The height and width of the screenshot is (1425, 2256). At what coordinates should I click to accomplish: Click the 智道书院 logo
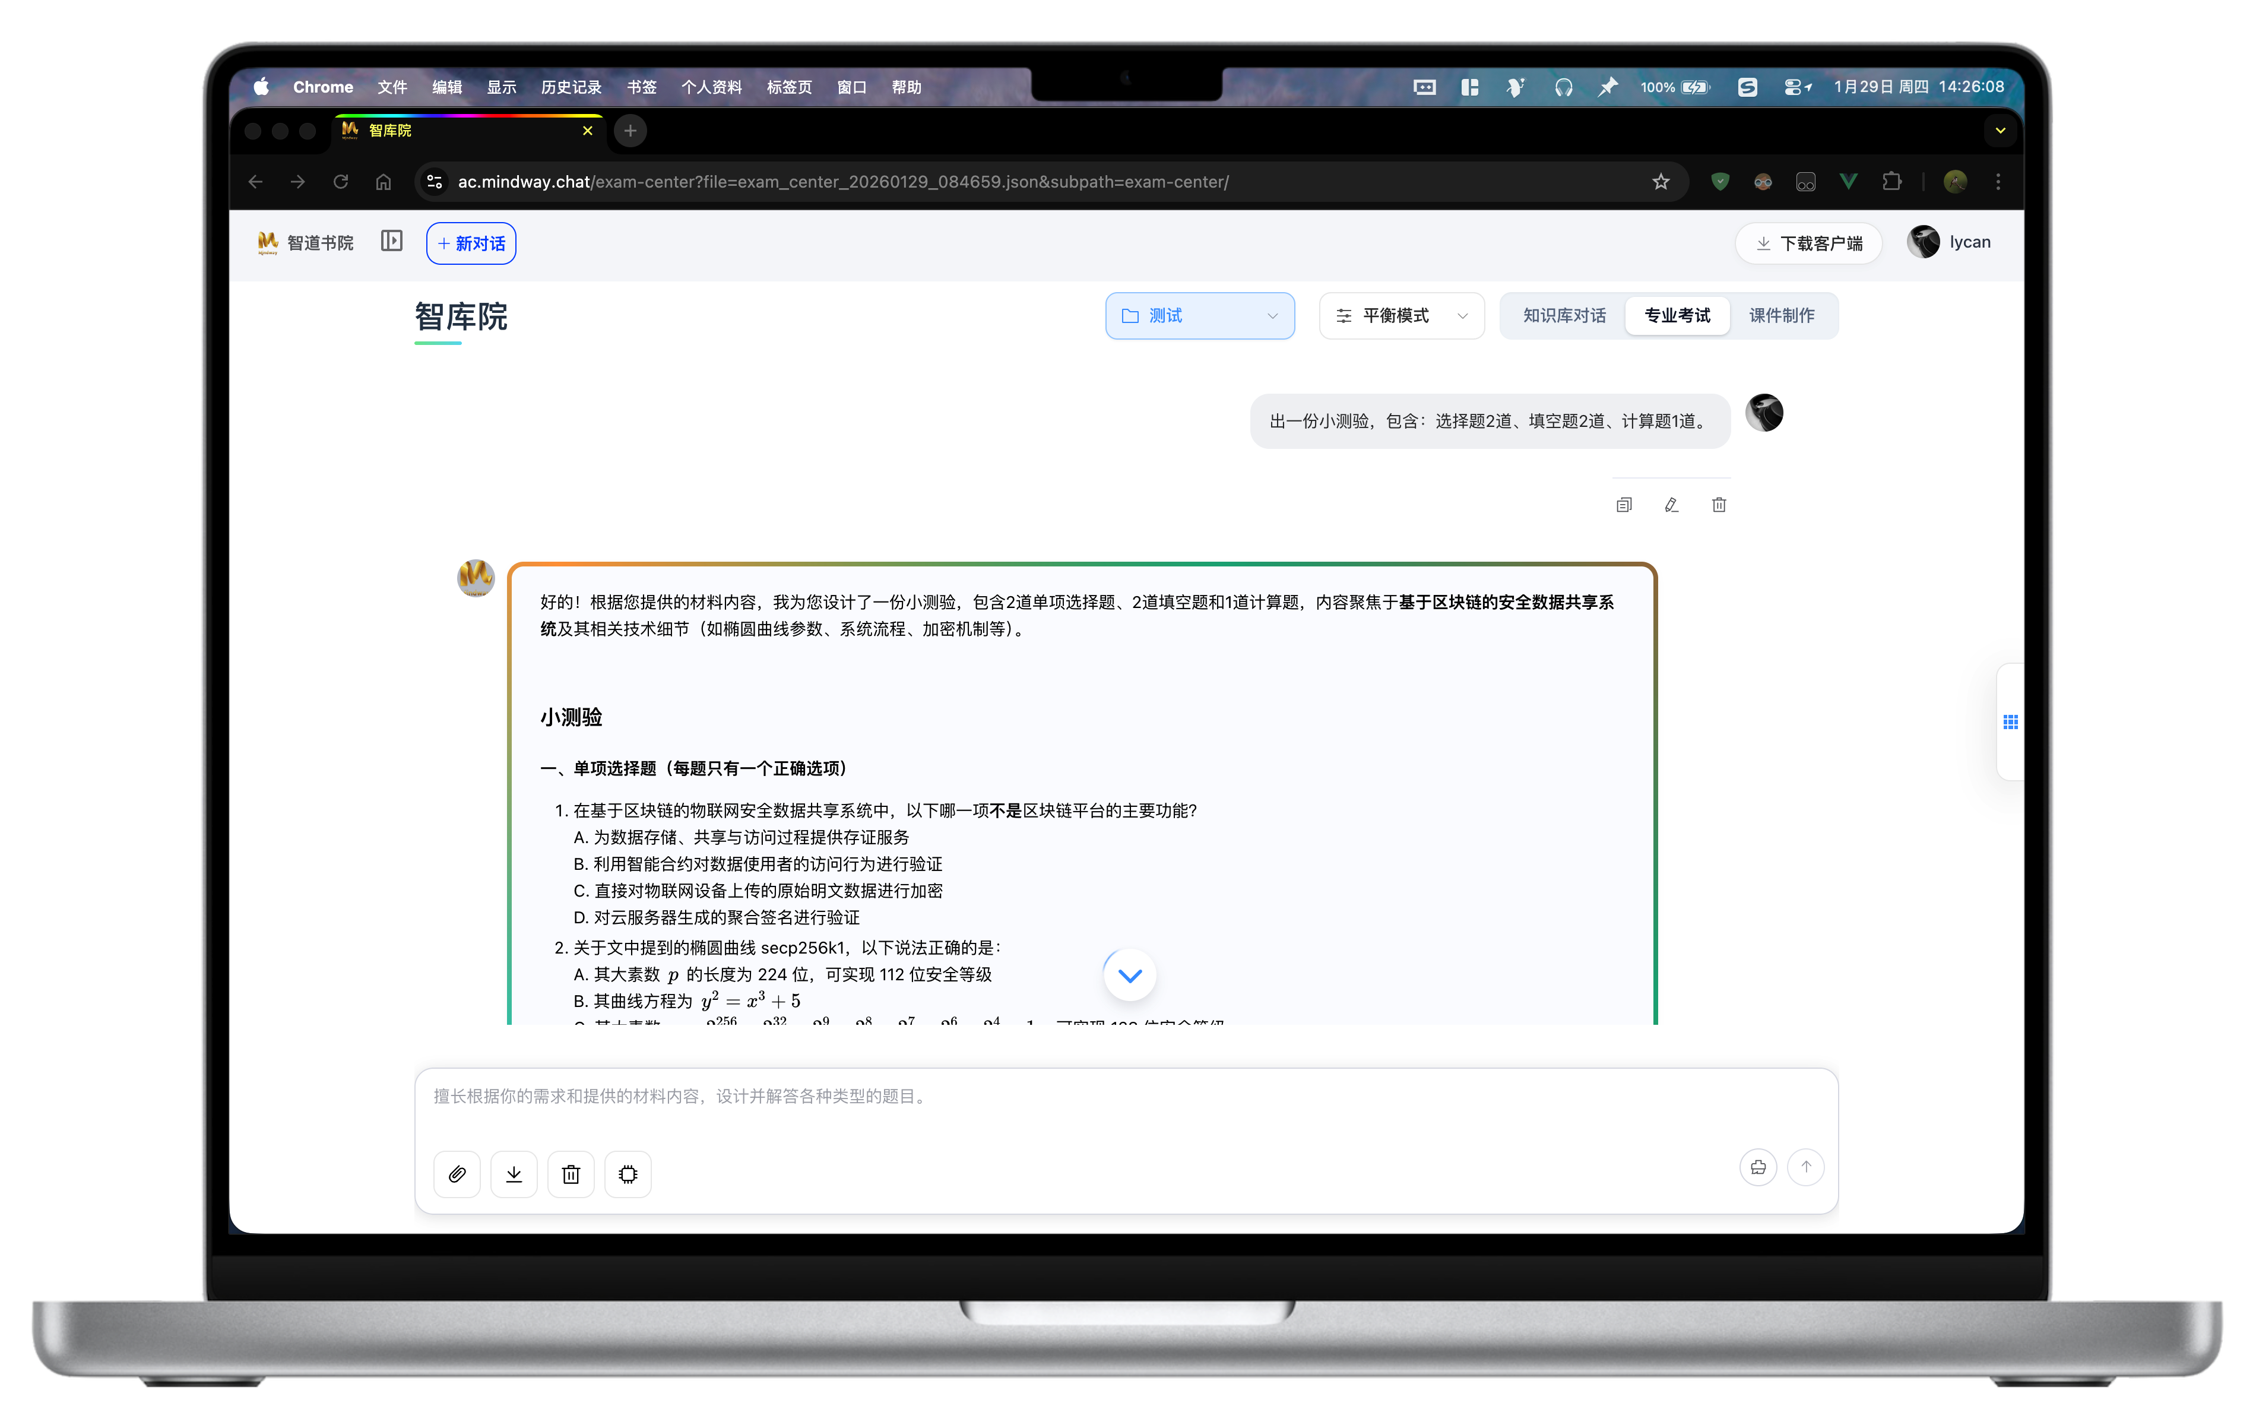(x=305, y=243)
